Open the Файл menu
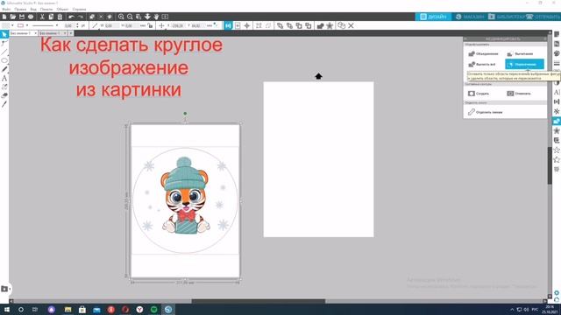This screenshot has width=561, height=315. (x=6, y=10)
